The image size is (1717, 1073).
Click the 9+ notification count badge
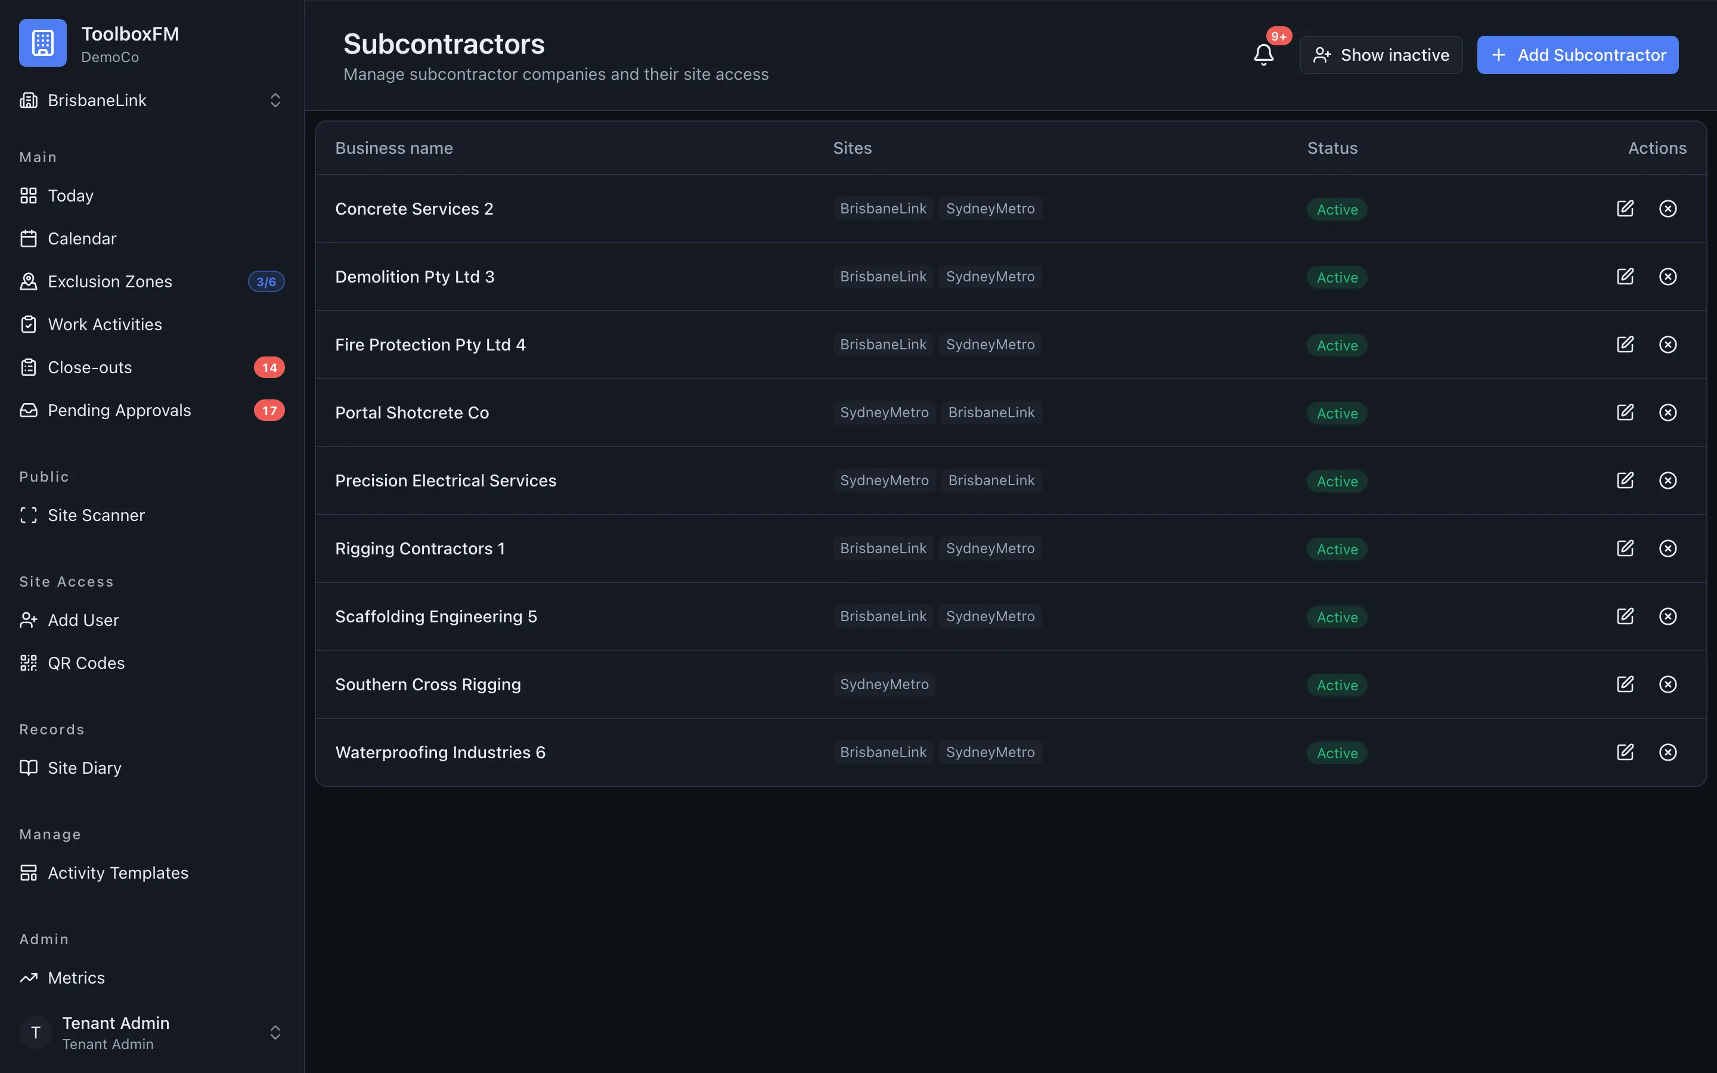pyautogui.click(x=1279, y=36)
